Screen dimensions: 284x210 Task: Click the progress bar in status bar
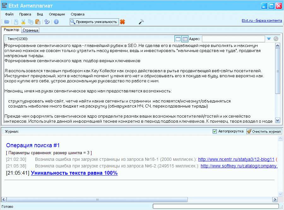pos(216,206)
